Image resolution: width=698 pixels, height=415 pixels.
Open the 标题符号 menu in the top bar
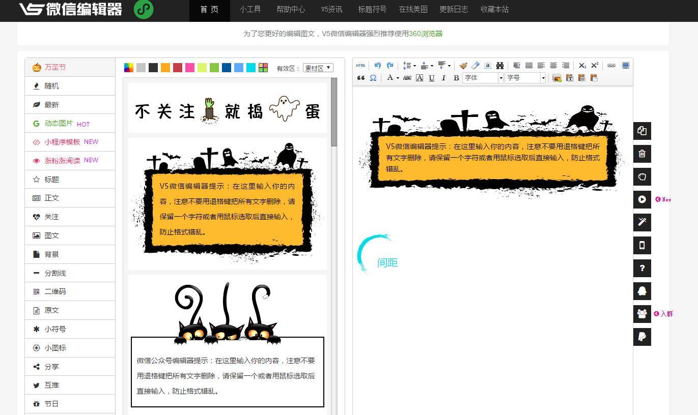pos(372,9)
